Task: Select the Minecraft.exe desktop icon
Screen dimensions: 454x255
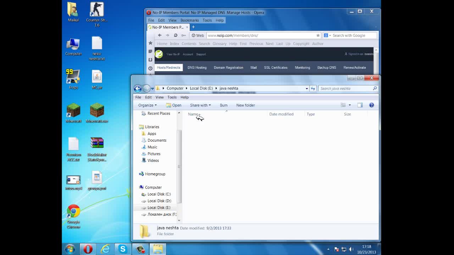Action: 97,113
